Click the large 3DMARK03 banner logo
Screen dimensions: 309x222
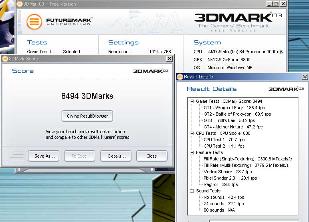coord(238,18)
